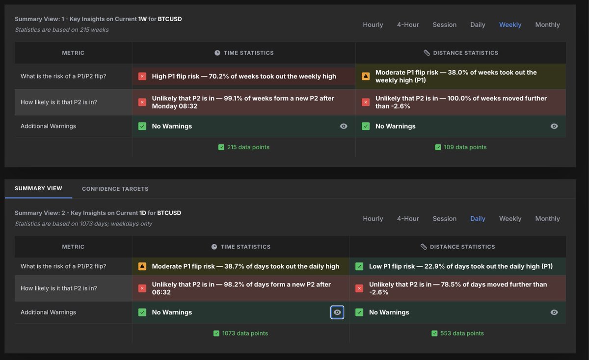Toggle eye icon for daily distance statistics warnings

pyautogui.click(x=554, y=312)
